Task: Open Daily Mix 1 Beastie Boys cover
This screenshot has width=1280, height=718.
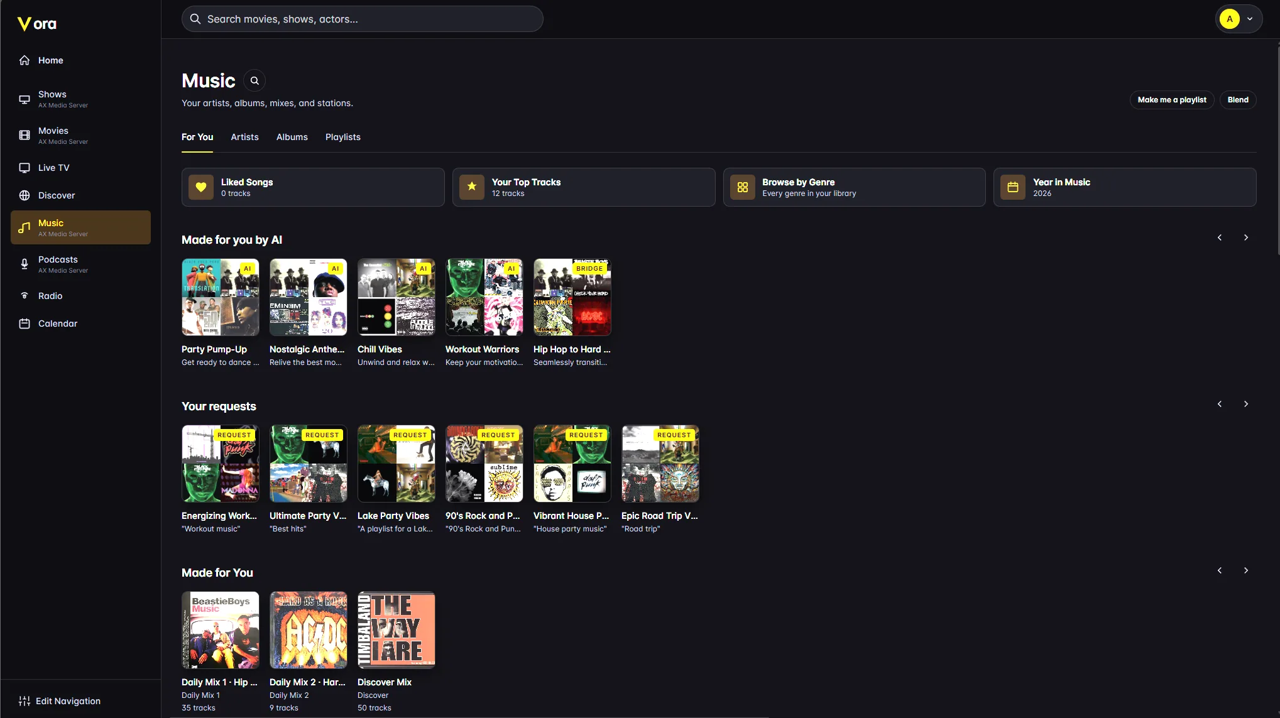Action: pyautogui.click(x=221, y=630)
